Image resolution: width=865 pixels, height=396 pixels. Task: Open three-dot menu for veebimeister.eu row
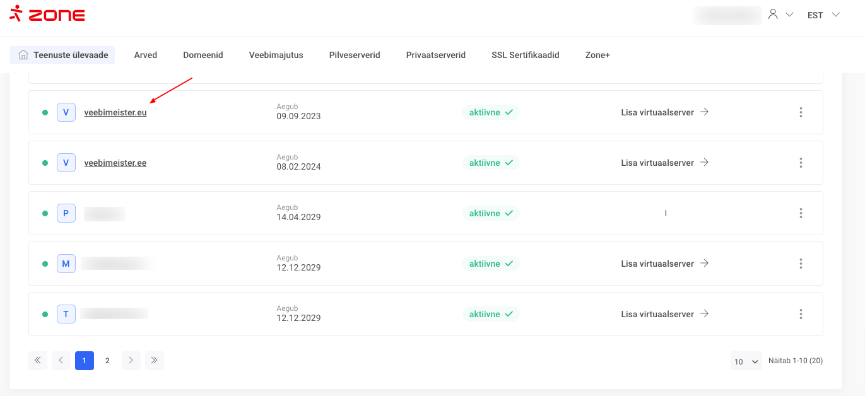pos(801,112)
